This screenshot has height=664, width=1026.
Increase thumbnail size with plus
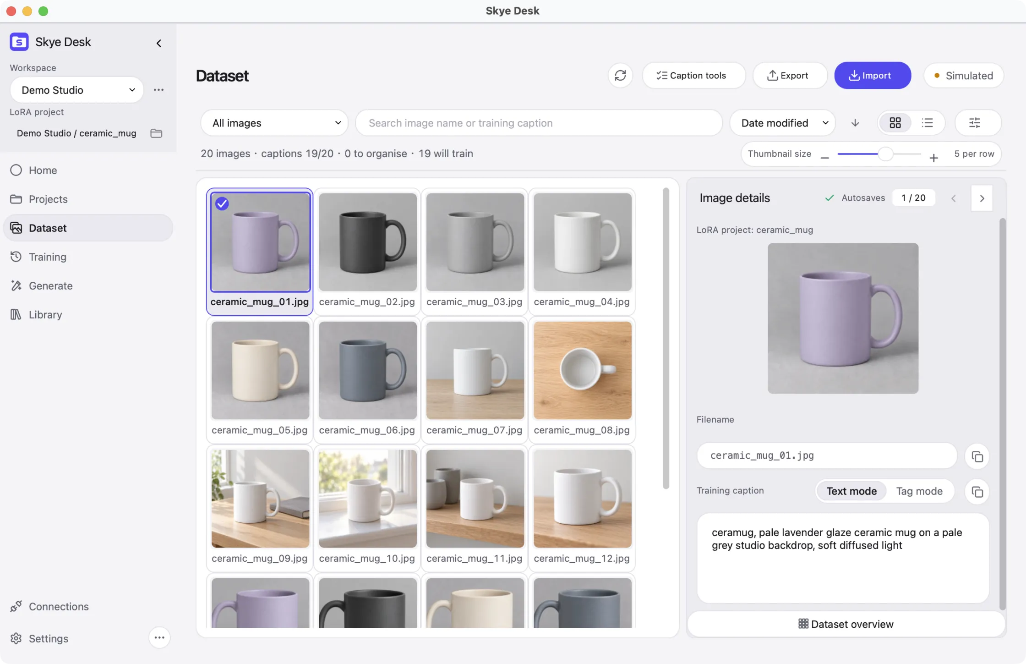[x=933, y=157]
